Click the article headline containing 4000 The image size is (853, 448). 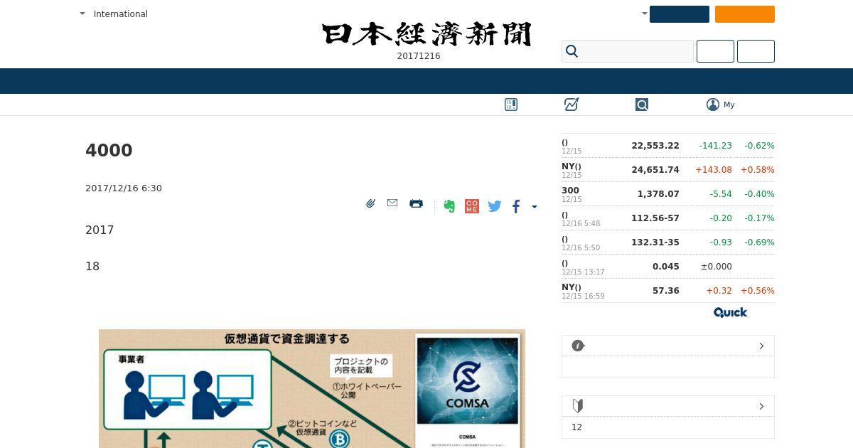(x=109, y=151)
